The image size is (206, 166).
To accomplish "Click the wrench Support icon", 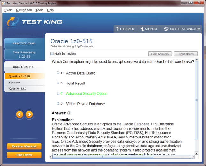I will 142,29.
